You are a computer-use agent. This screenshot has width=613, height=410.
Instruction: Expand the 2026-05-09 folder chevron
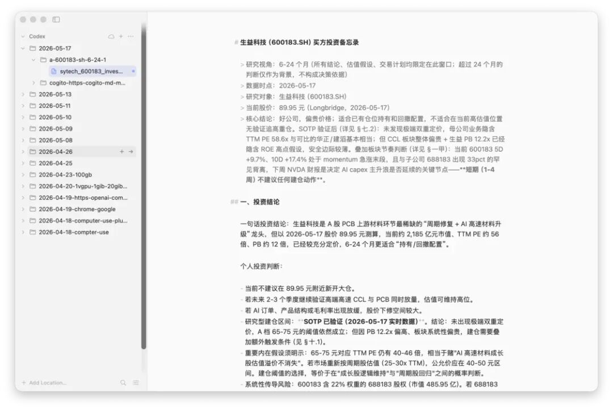click(x=23, y=129)
